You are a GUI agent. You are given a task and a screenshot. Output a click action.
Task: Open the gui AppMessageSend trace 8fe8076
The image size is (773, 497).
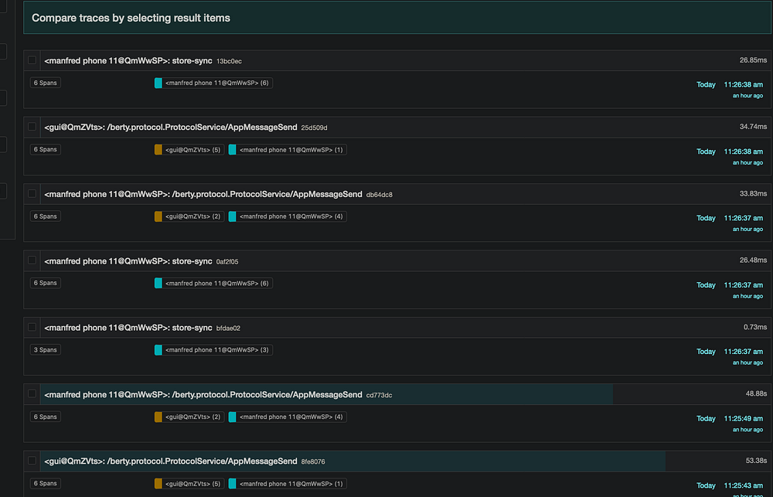pos(171,461)
